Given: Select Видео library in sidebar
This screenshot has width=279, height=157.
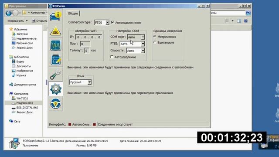Looking at the screenshot, I should click(x=20, y=61).
